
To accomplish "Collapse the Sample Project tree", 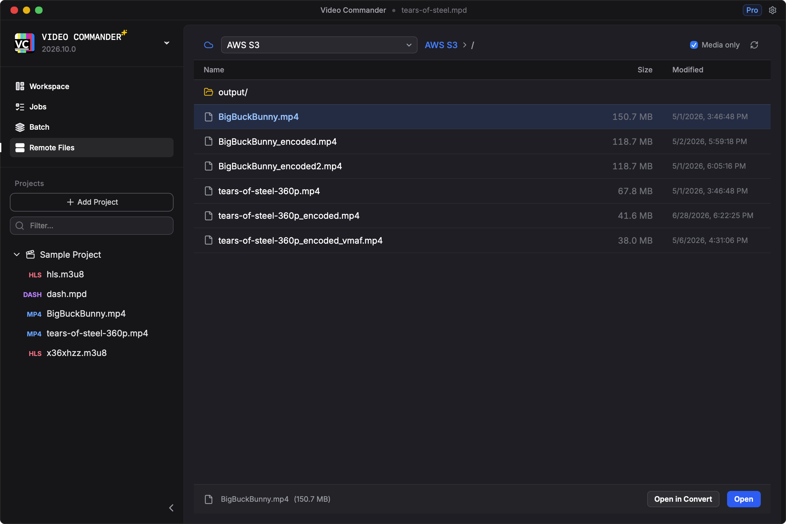I will coord(17,254).
